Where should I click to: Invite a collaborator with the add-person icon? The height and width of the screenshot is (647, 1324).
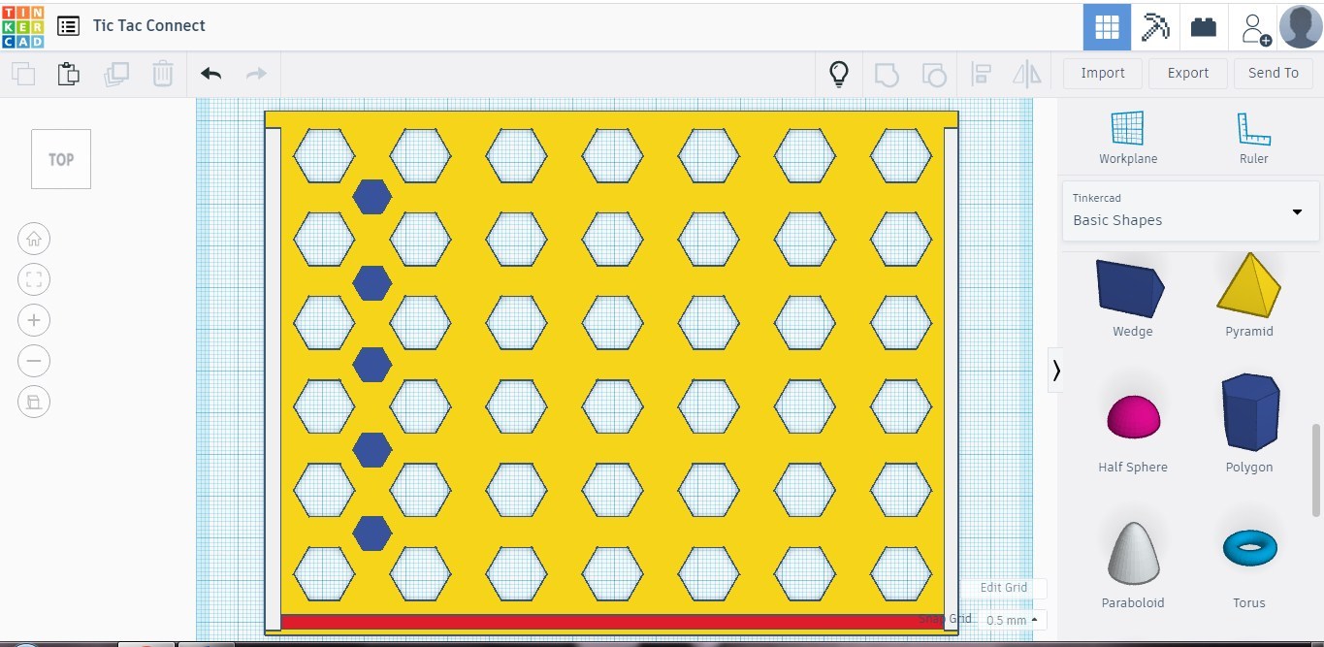pyautogui.click(x=1253, y=26)
